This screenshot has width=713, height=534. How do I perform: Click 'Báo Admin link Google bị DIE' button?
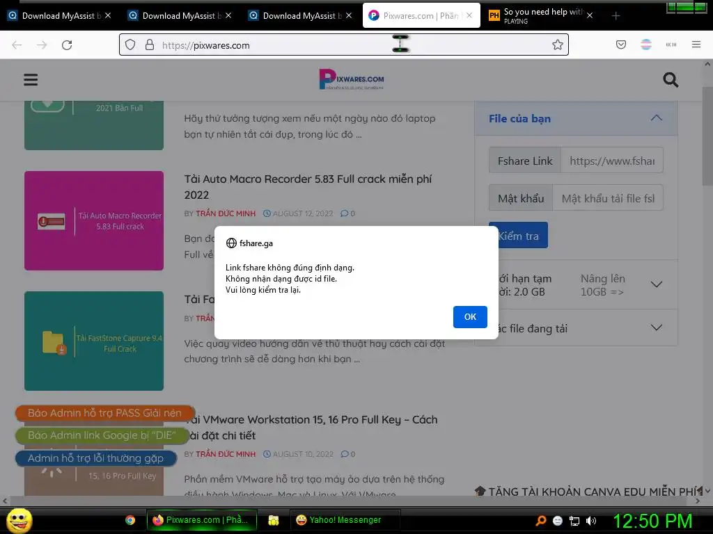pos(102,435)
